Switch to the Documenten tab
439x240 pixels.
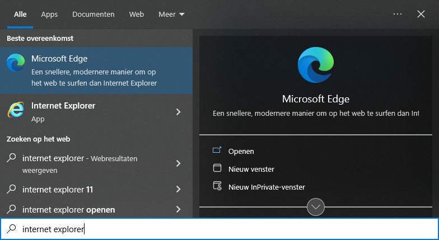pos(93,15)
